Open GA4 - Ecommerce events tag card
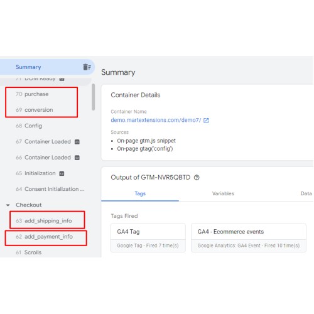This screenshot has width=314, height=314. [x=249, y=238]
